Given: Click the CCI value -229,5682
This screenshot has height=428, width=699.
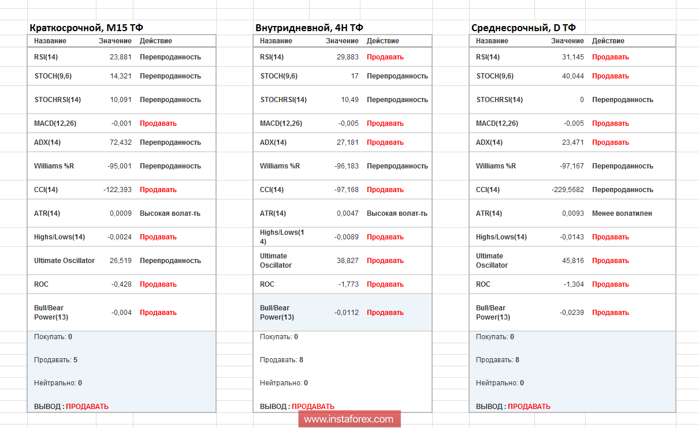Looking at the screenshot, I should click(x=568, y=190).
